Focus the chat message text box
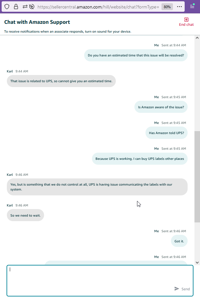The width and height of the screenshot is (200, 303). [x=100, y=280]
